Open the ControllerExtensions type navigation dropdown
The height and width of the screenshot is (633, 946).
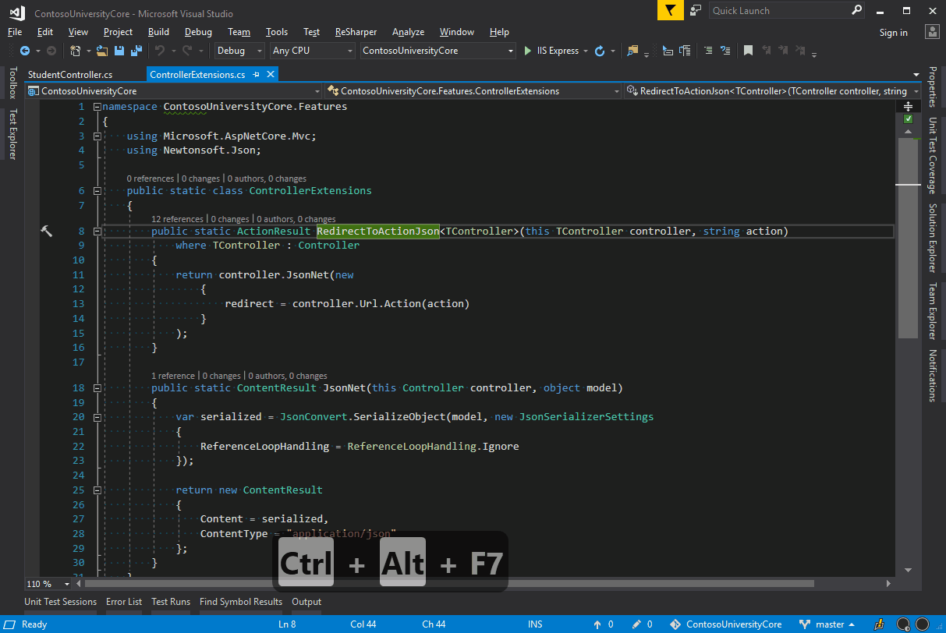473,91
